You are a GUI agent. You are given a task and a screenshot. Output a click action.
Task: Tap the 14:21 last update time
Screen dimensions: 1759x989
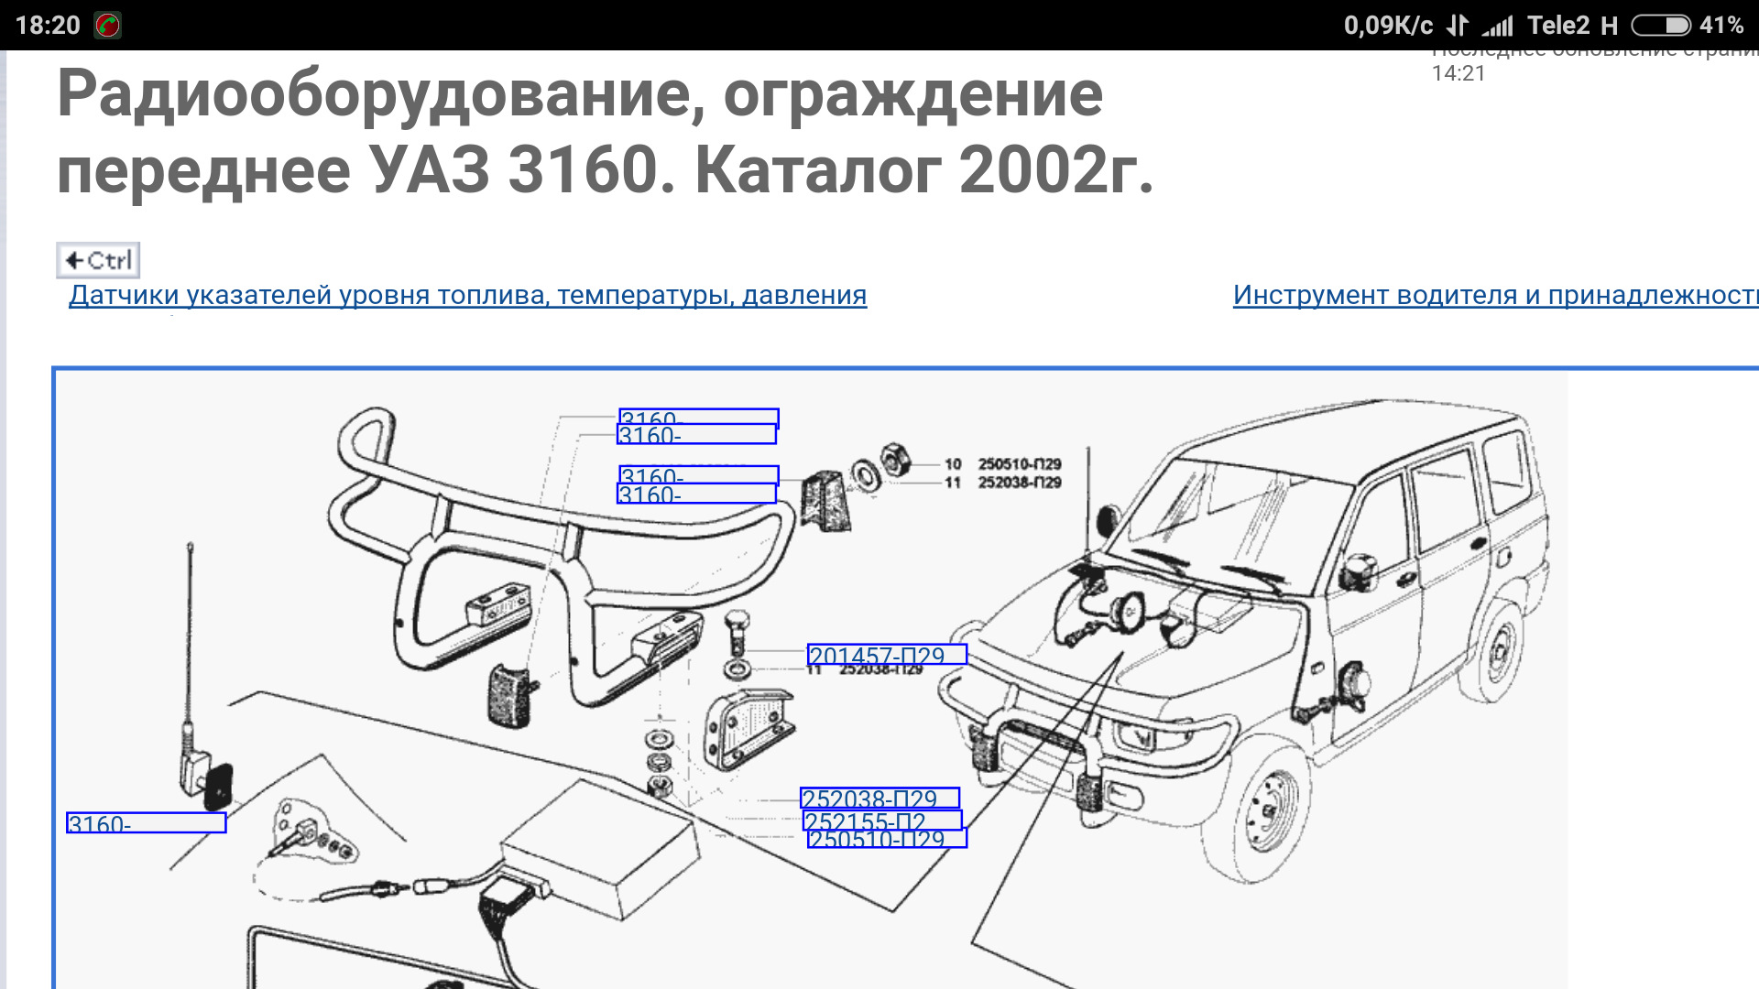click(1458, 73)
